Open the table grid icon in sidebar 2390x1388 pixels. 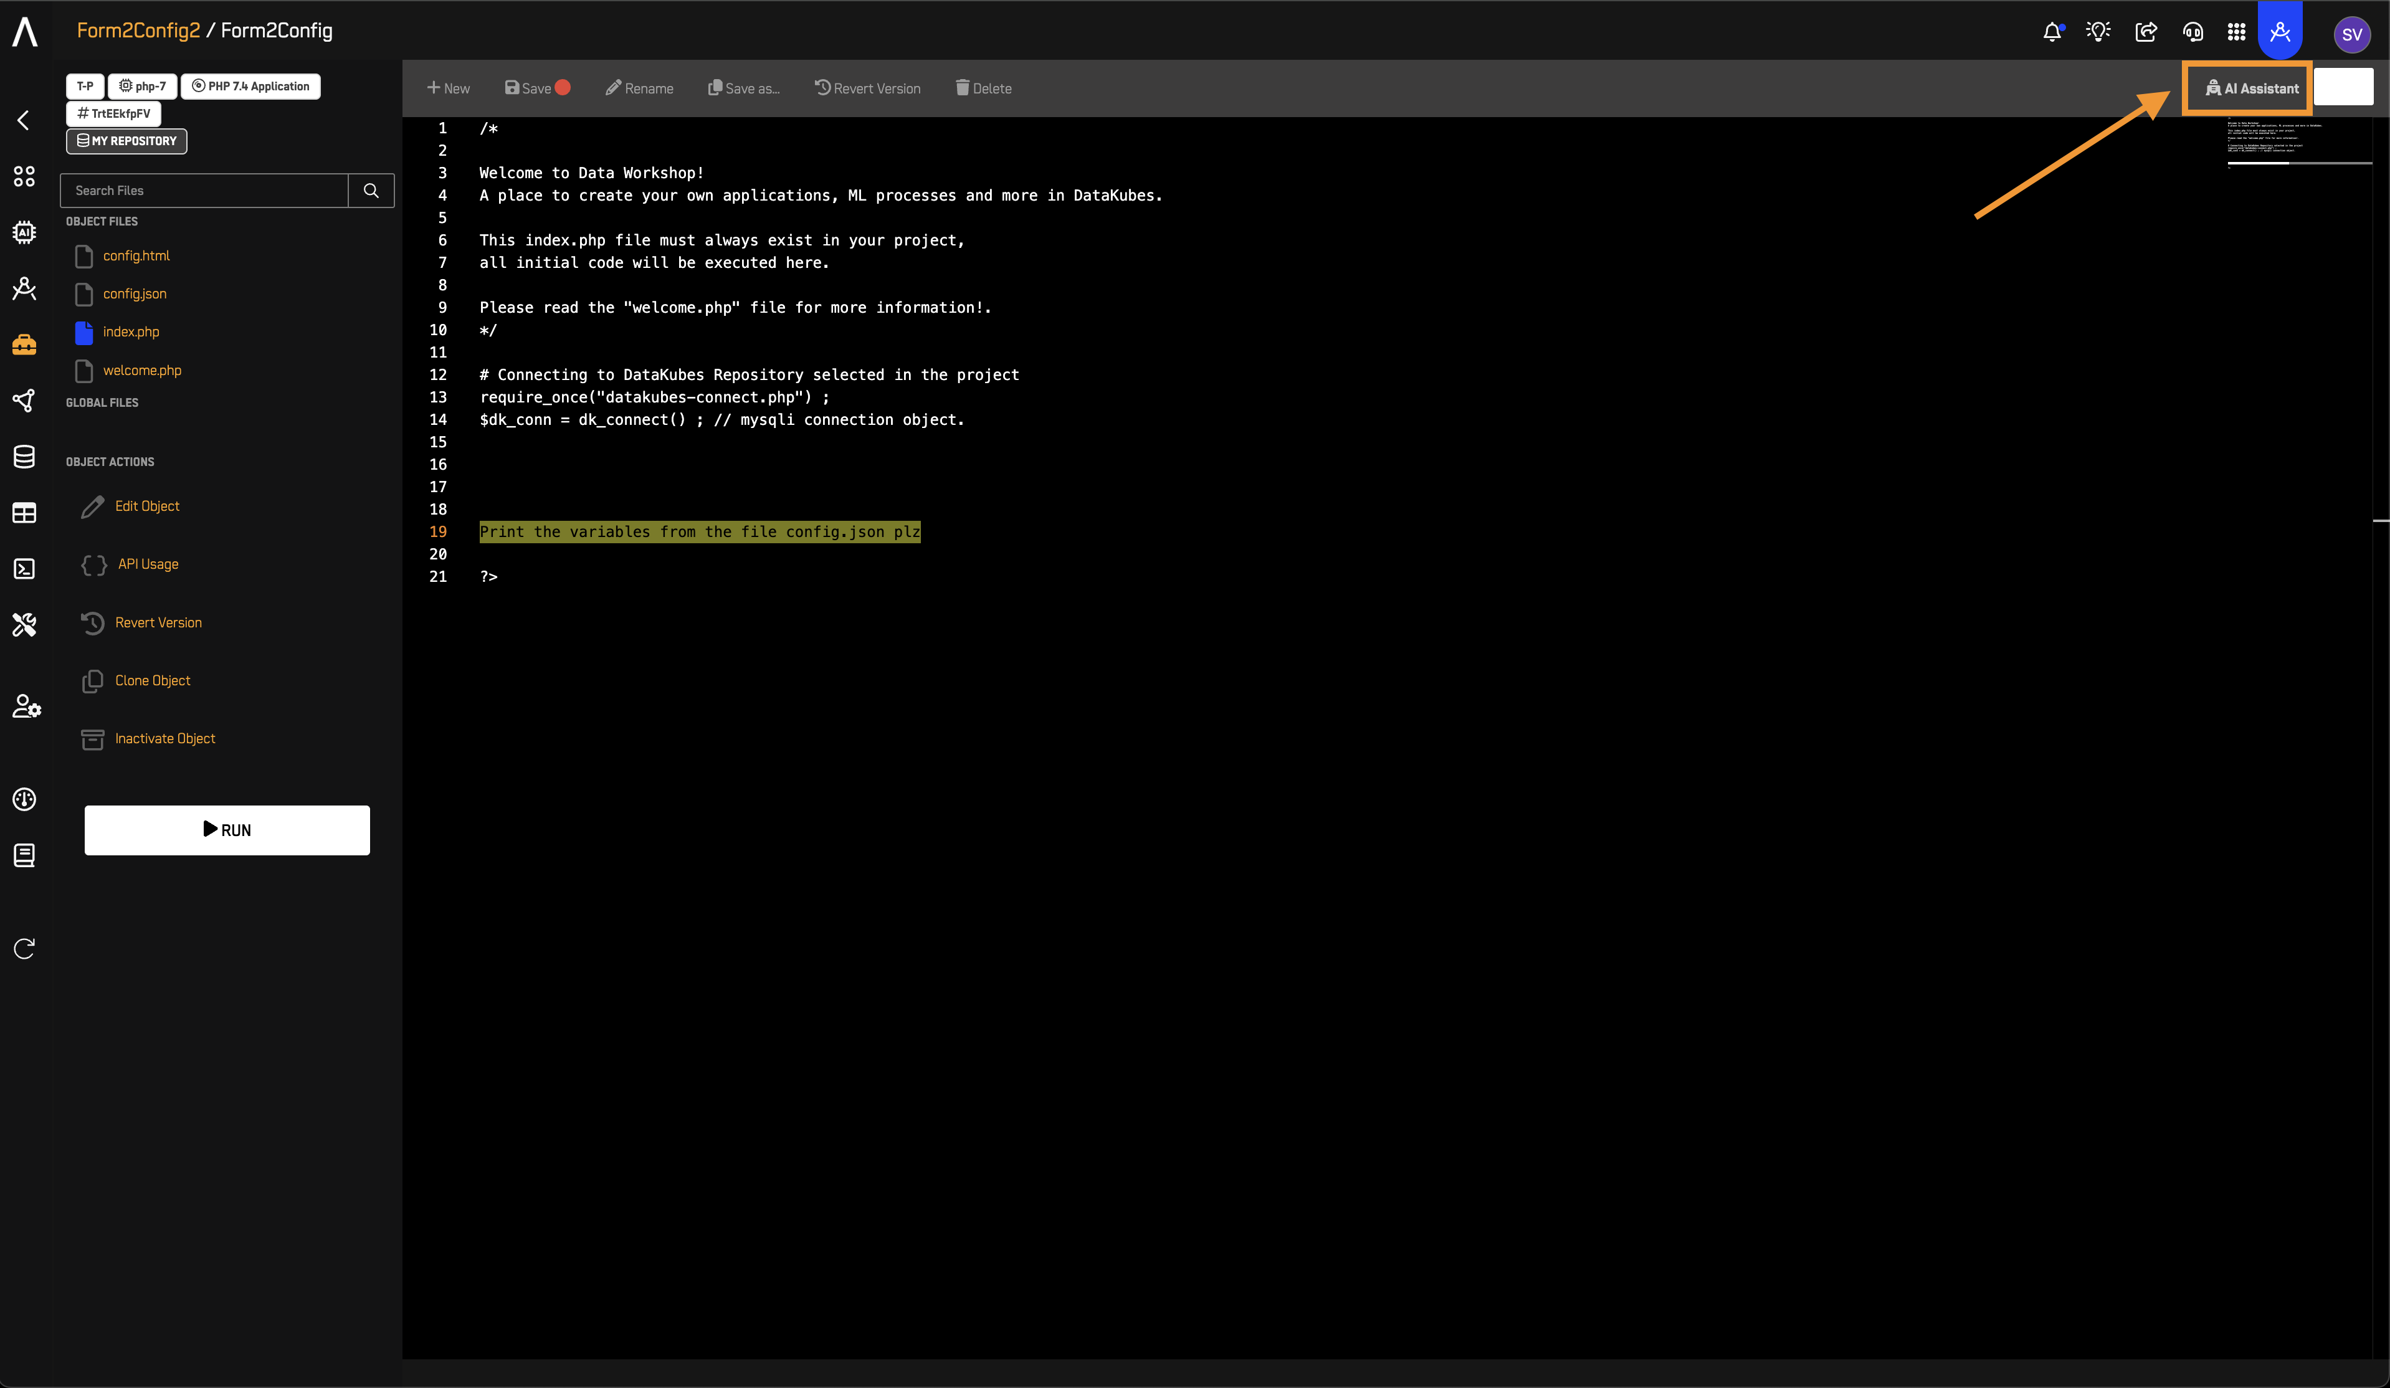pos(25,513)
